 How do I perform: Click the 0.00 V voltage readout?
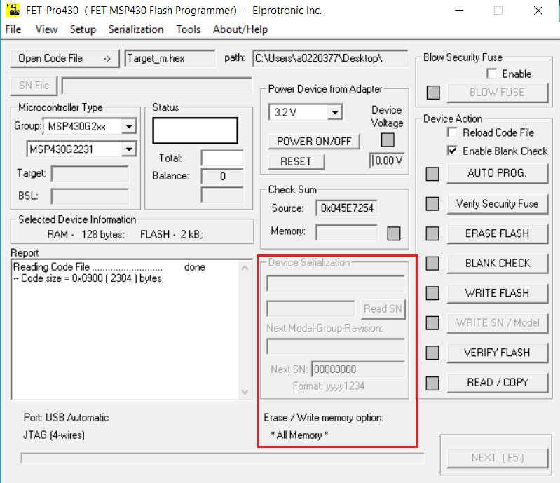coord(387,161)
